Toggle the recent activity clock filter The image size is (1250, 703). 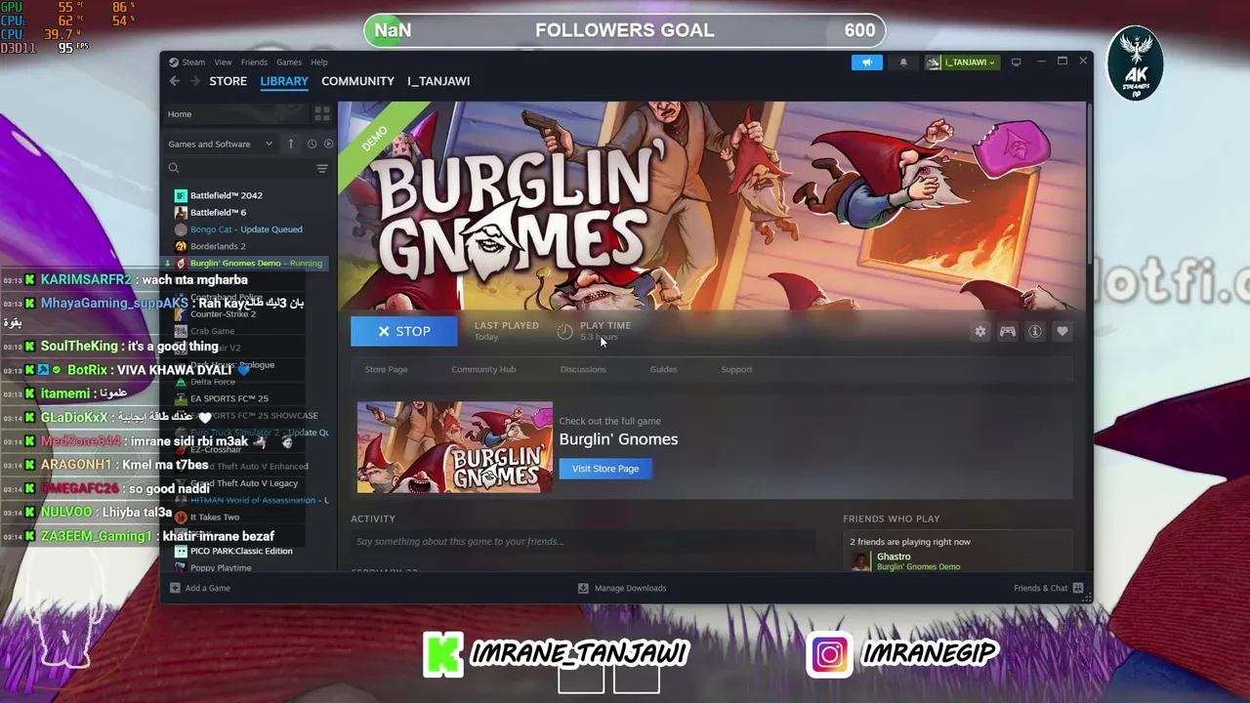(x=312, y=144)
